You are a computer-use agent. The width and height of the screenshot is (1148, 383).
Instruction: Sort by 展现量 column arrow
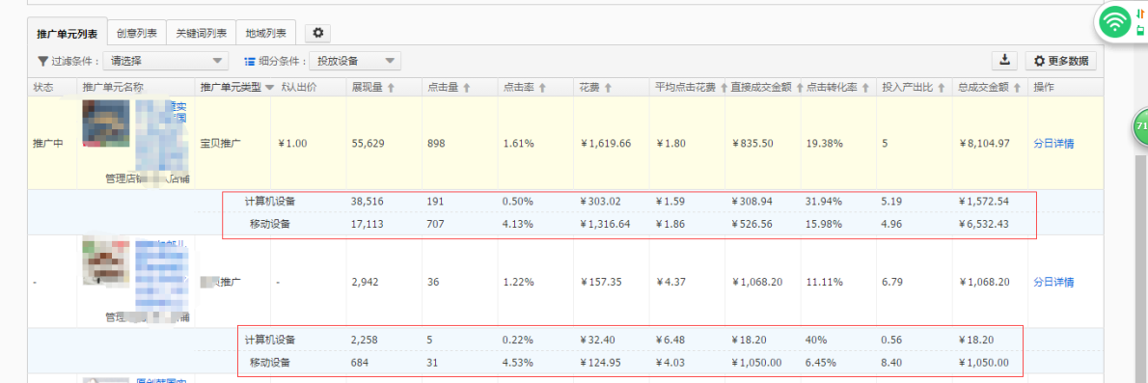pyautogui.click(x=391, y=87)
